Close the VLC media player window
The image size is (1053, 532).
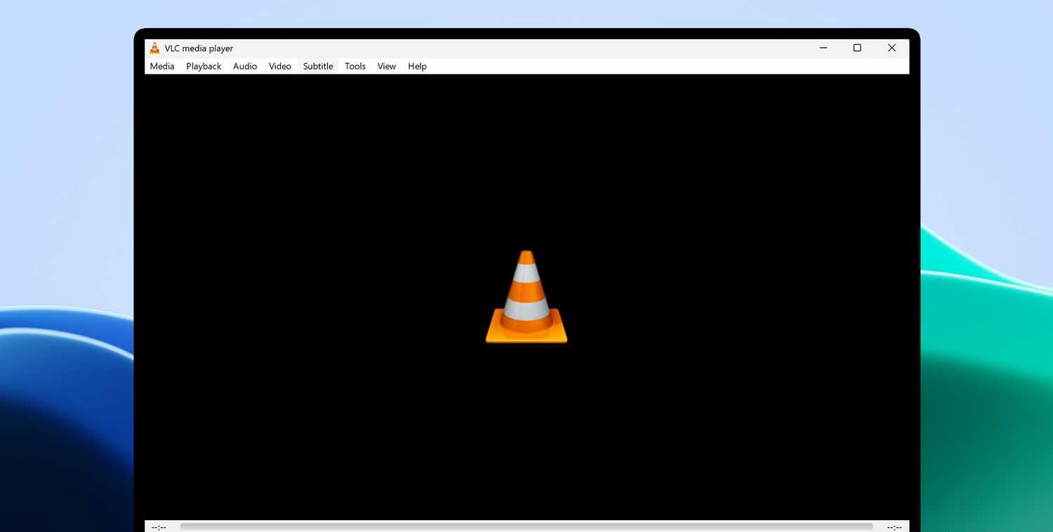click(891, 48)
